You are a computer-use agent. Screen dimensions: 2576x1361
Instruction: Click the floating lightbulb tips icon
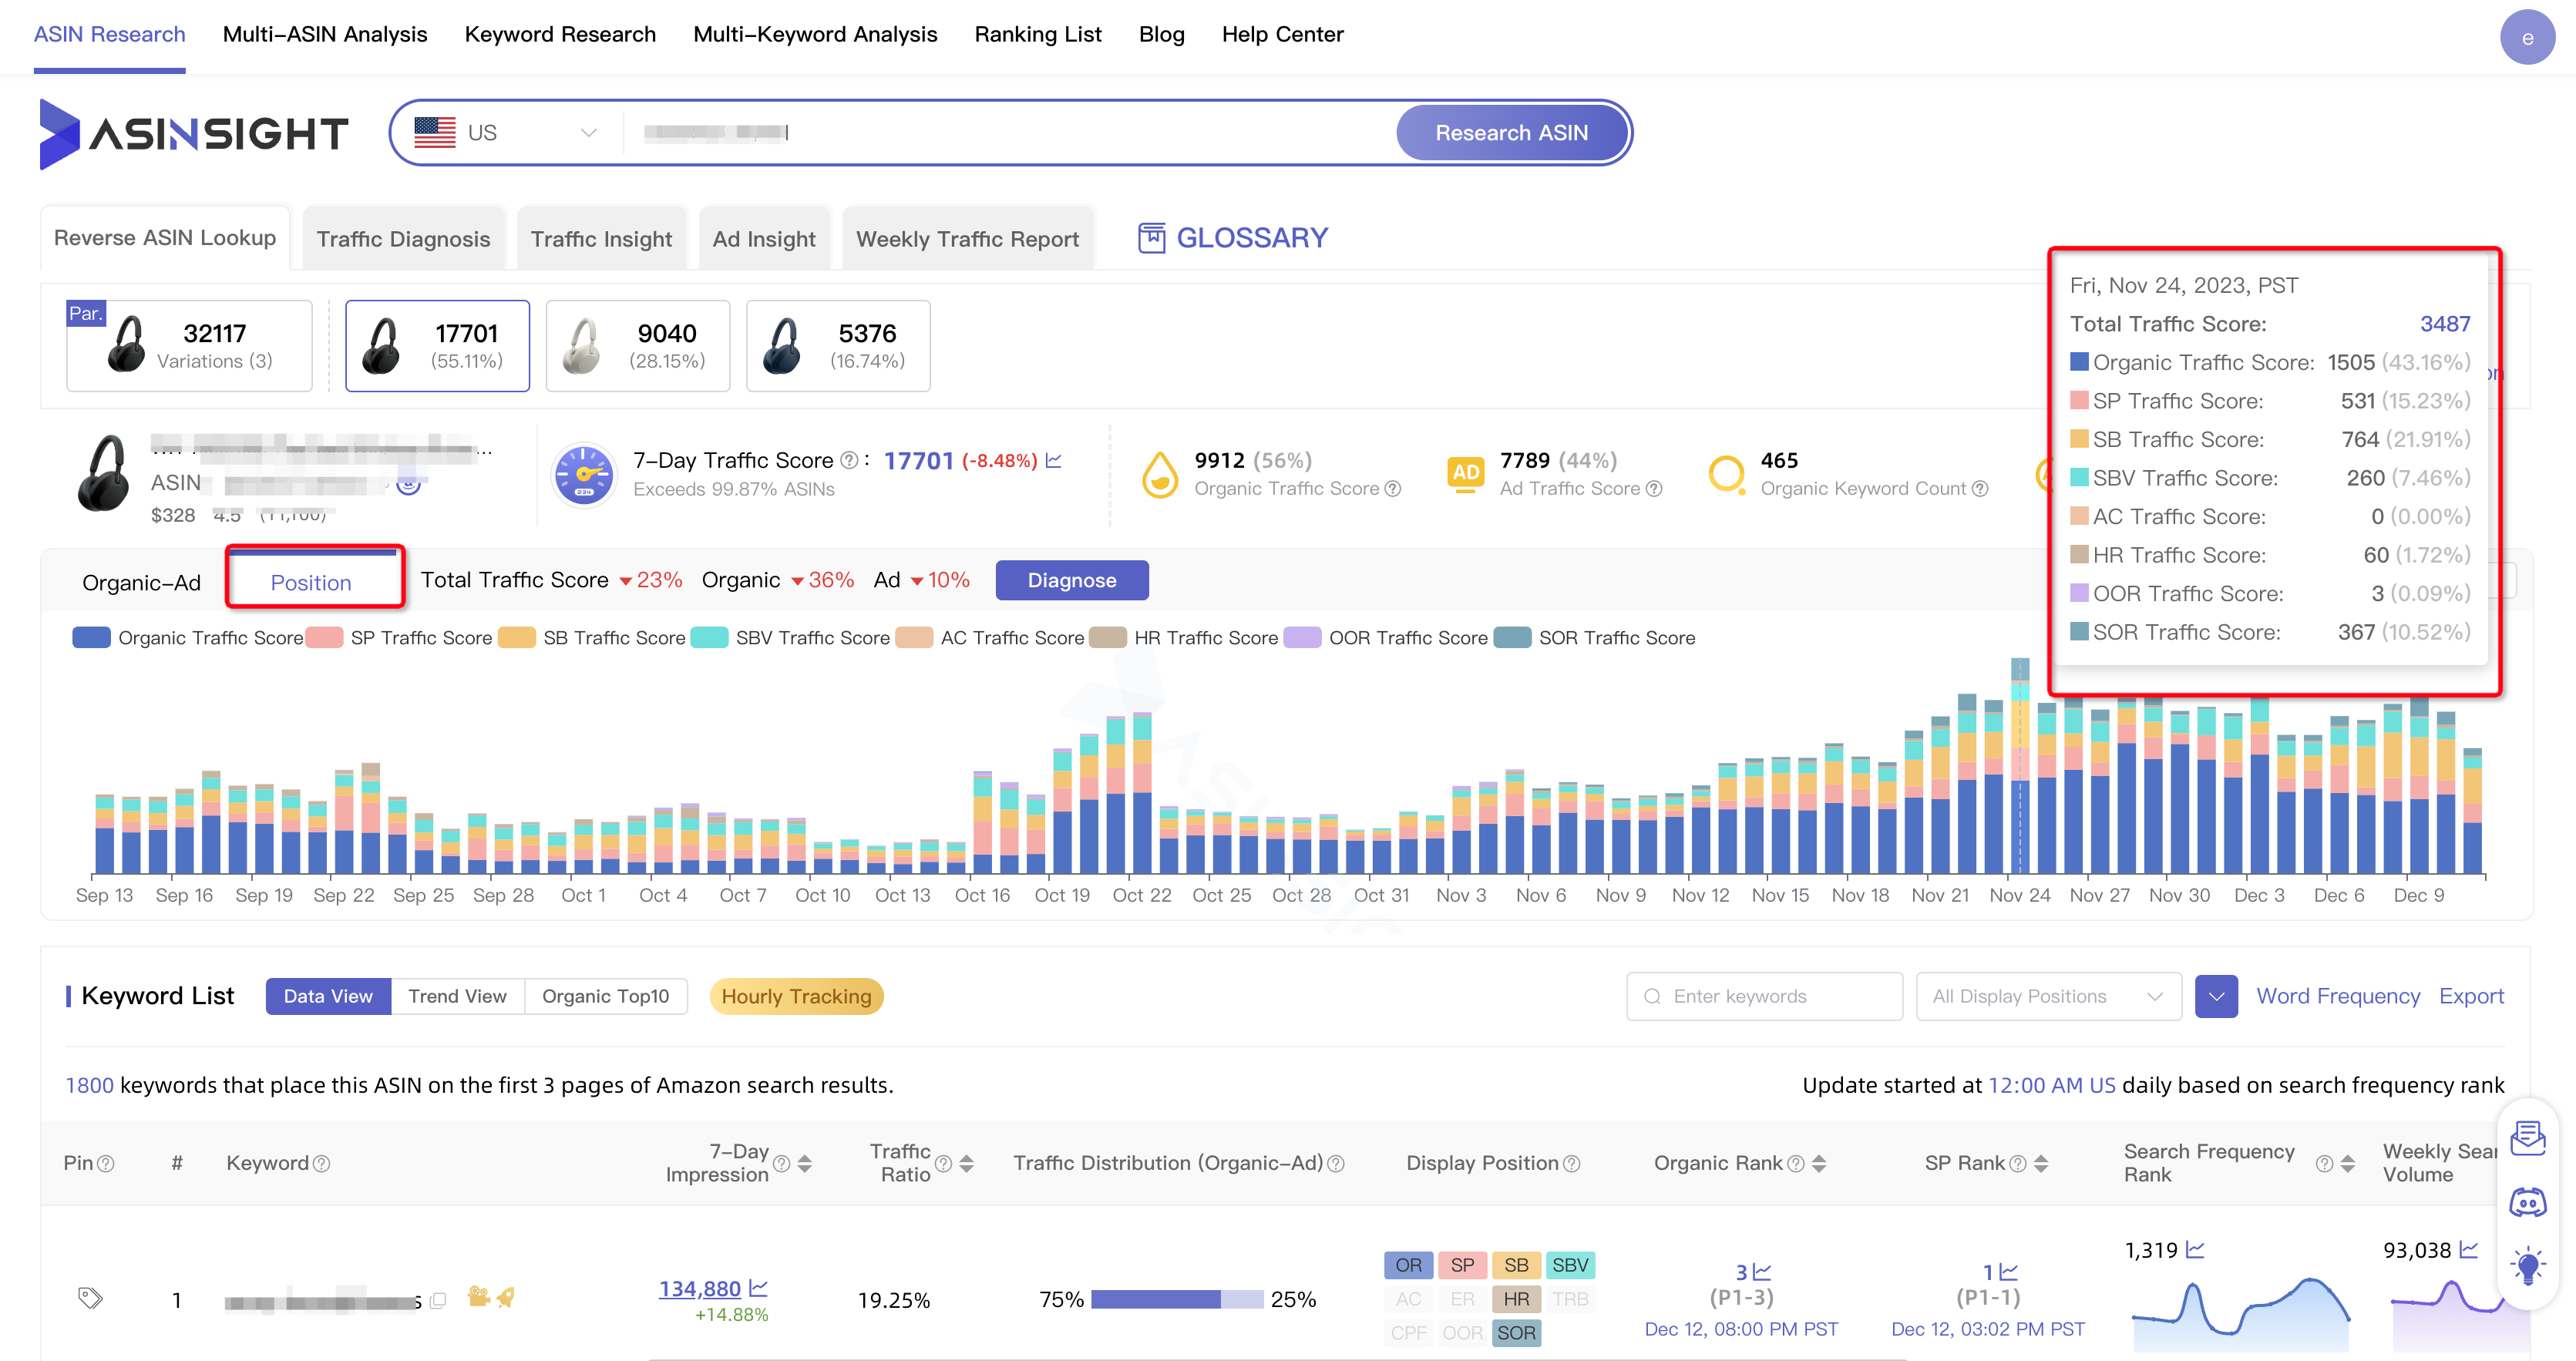2528,1266
